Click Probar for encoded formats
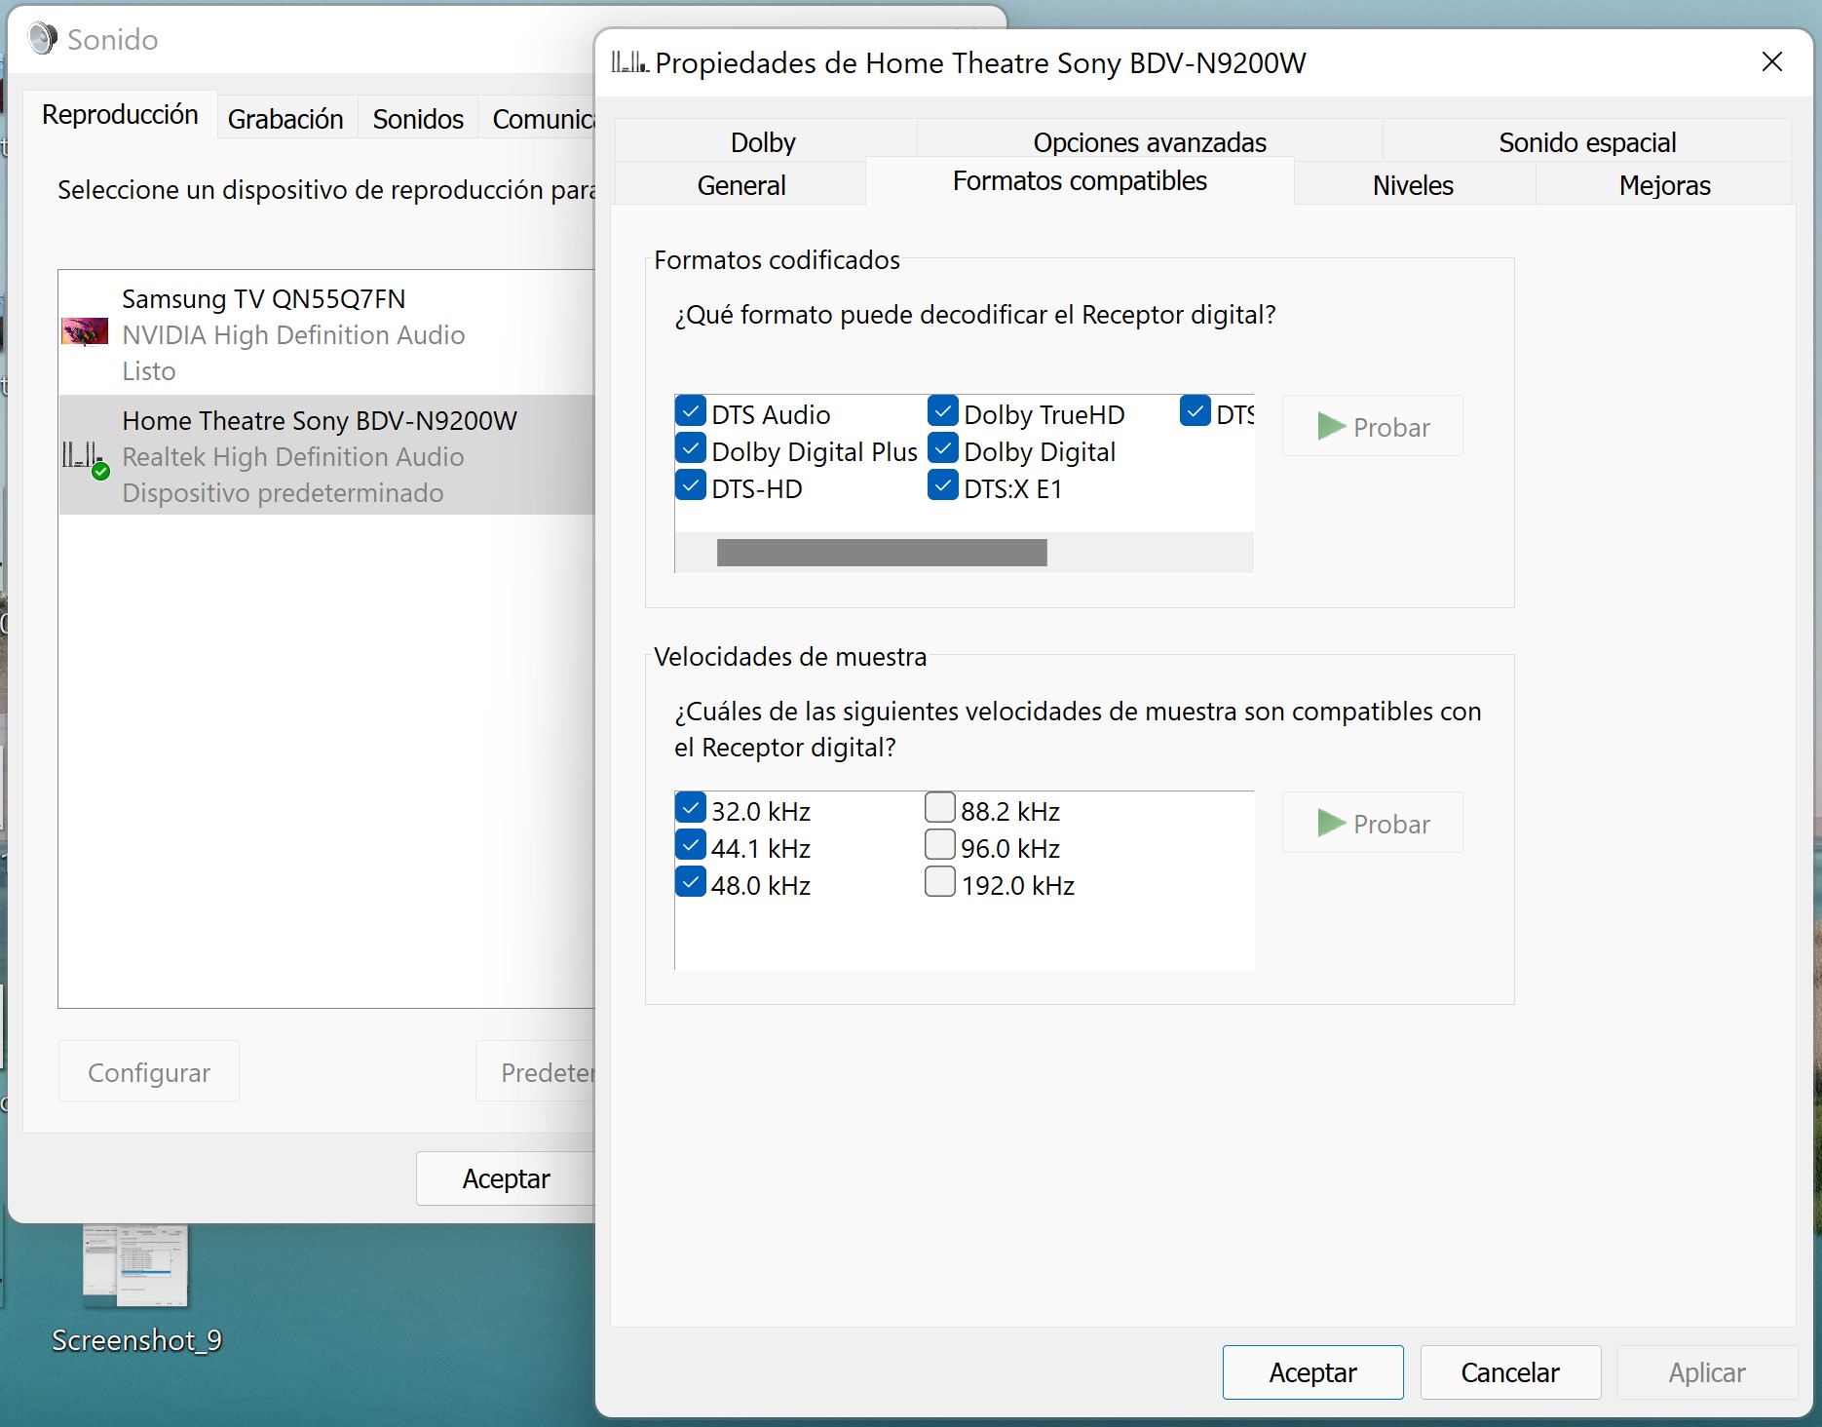This screenshot has height=1427, width=1822. pos(1372,426)
